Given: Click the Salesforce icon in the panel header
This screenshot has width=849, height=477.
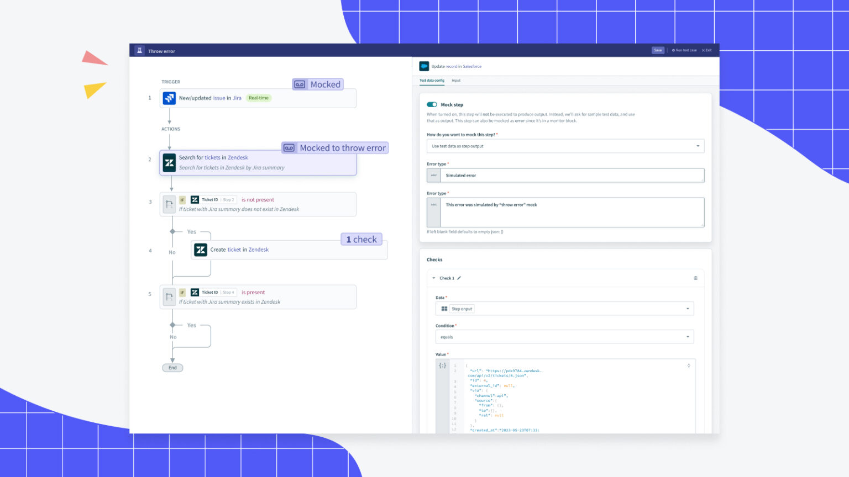Looking at the screenshot, I should point(424,66).
